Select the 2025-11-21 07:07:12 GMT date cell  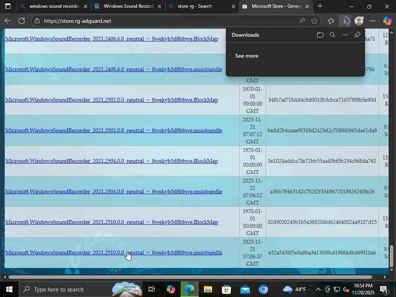coord(253,131)
